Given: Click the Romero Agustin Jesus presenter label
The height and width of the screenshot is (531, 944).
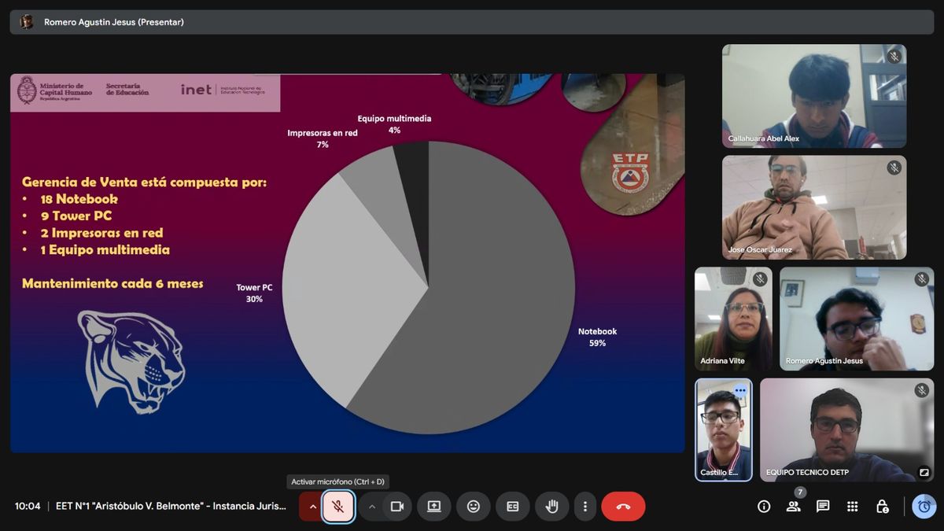Looking at the screenshot, I should [x=113, y=22].
